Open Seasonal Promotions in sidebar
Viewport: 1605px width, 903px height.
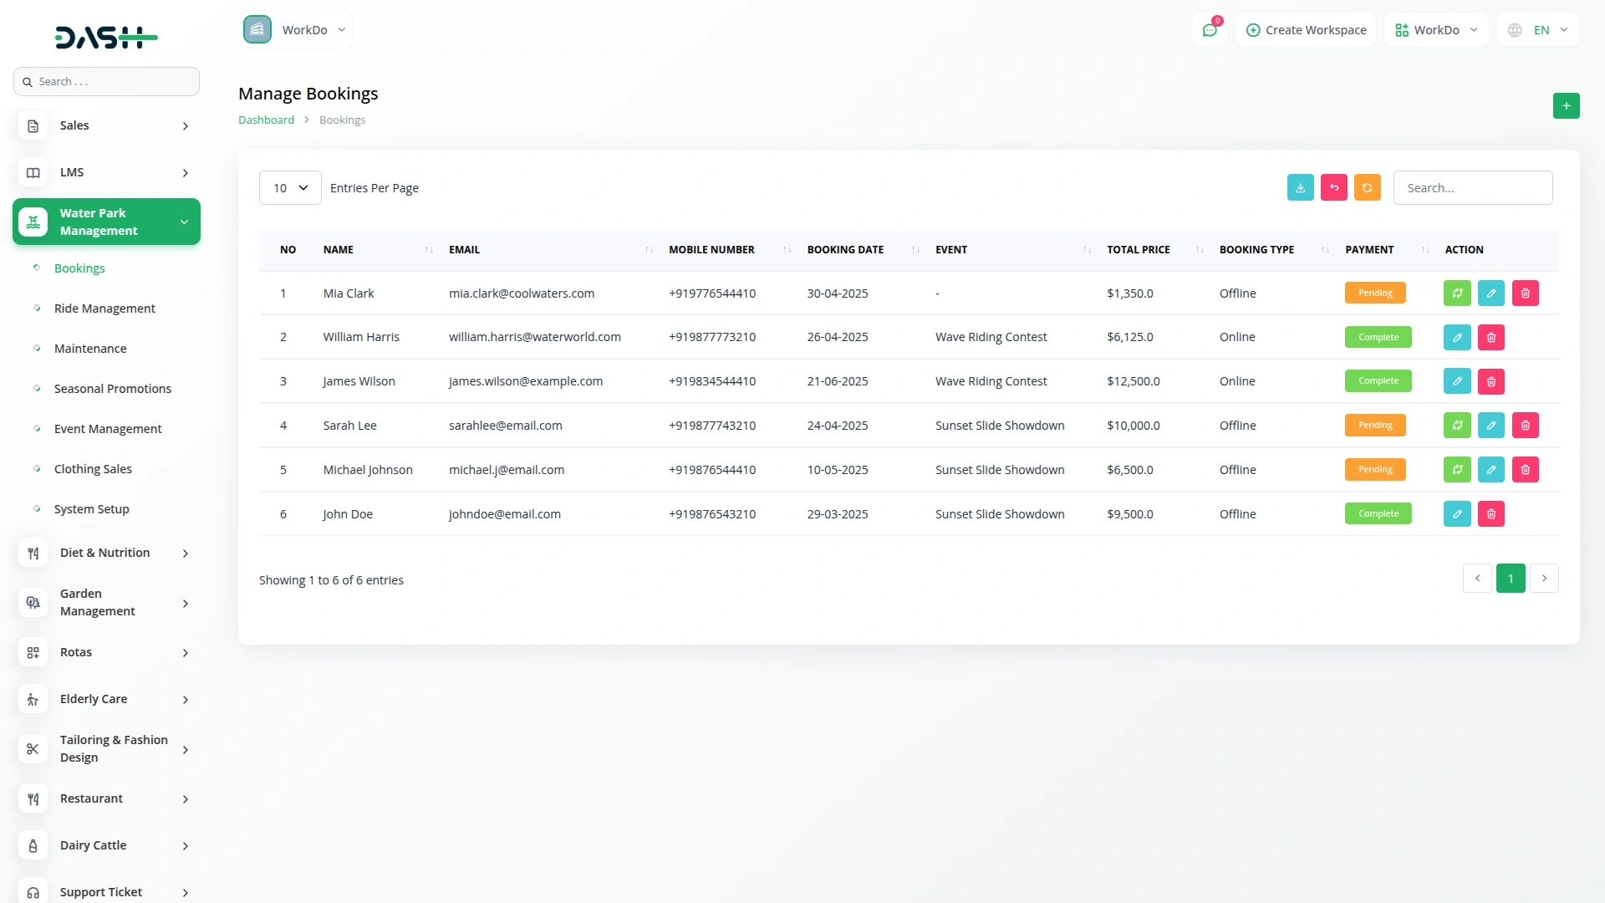coord(112,389)
